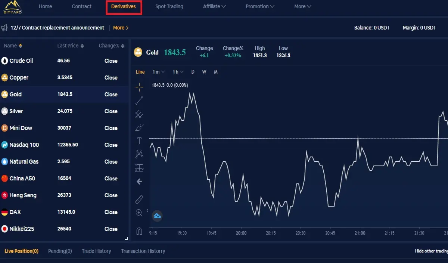
Task: Sort list by Change% column
Action: (x=112, y=46)
